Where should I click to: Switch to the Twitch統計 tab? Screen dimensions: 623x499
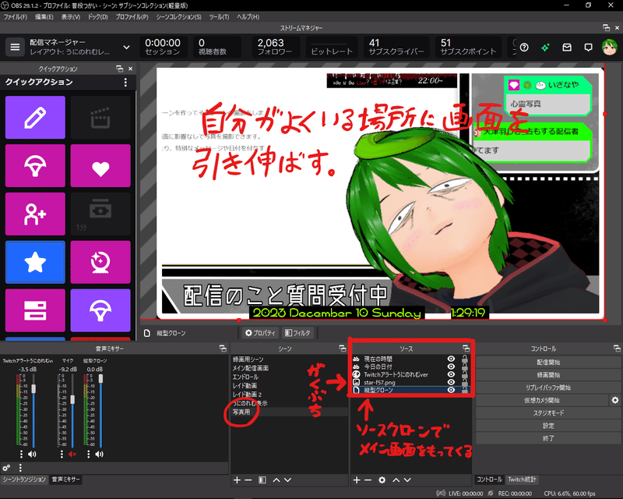pyautogui.click(x=522, y=480)
